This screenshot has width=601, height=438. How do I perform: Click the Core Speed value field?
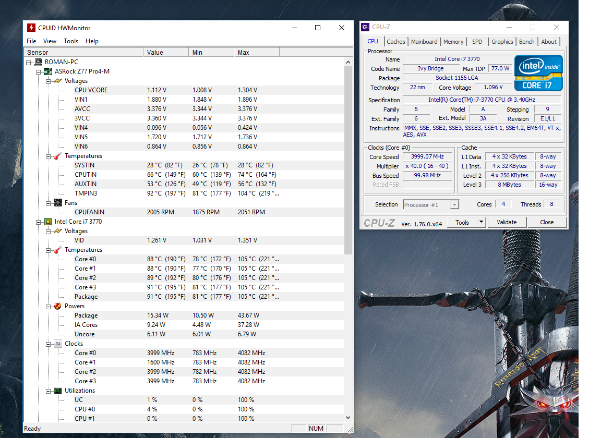[x=427, y=157]
